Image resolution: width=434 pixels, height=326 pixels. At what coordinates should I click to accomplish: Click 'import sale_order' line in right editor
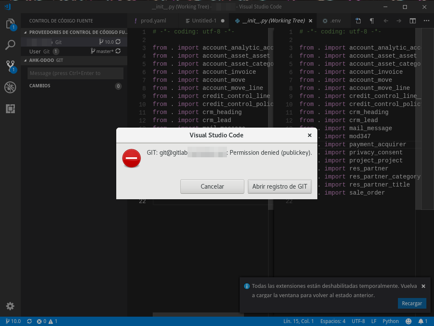[x=354, y=193]
